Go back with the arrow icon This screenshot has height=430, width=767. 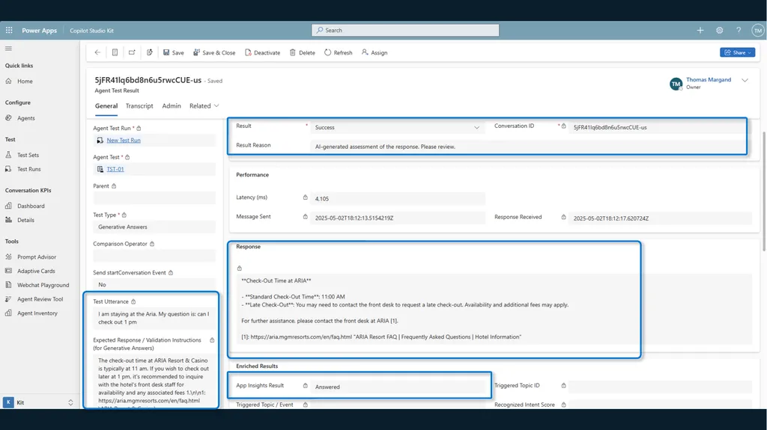97,52
